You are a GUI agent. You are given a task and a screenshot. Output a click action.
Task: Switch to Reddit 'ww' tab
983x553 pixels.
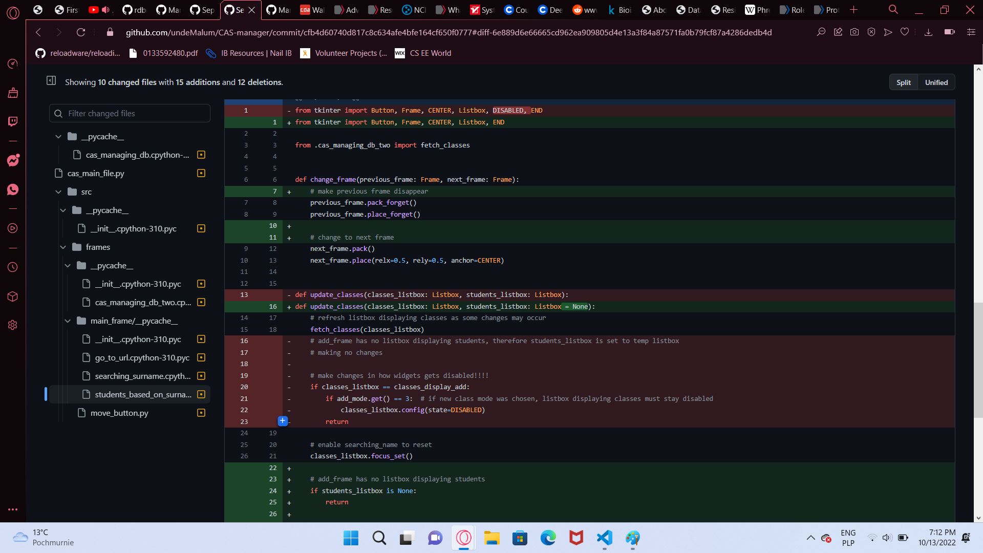[x=585, y=10]
